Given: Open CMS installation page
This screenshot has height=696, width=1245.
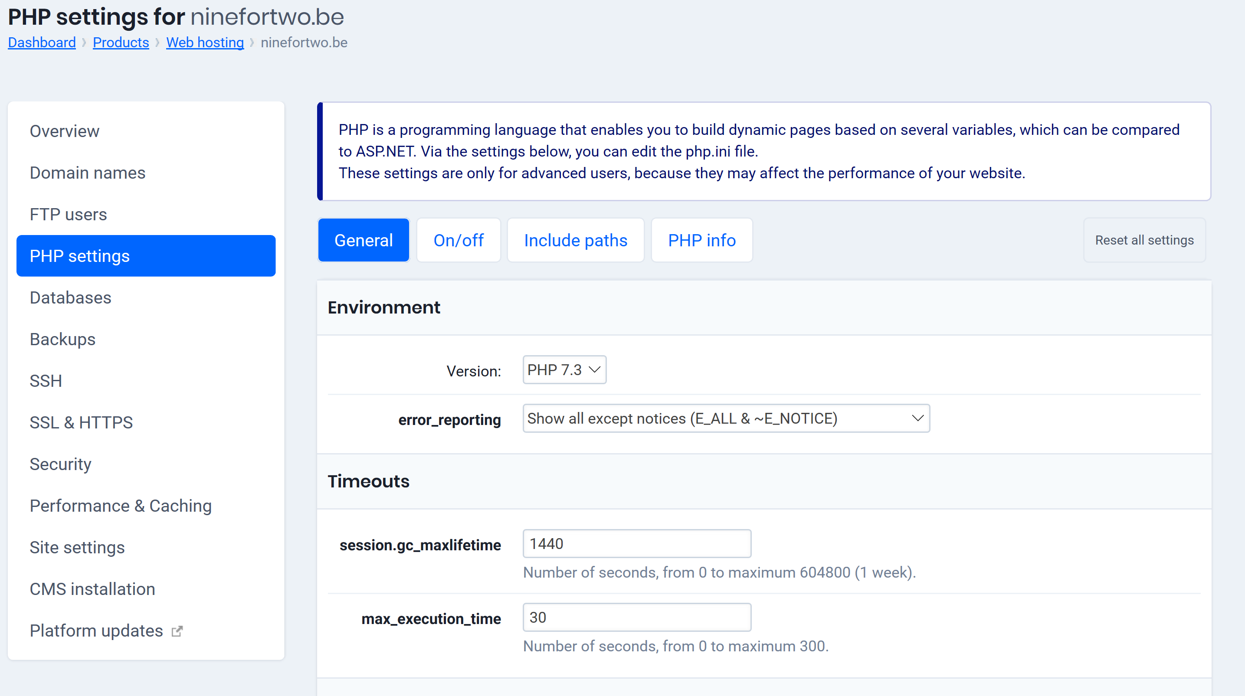Looking at the screenshot, I should pos(92,589).
